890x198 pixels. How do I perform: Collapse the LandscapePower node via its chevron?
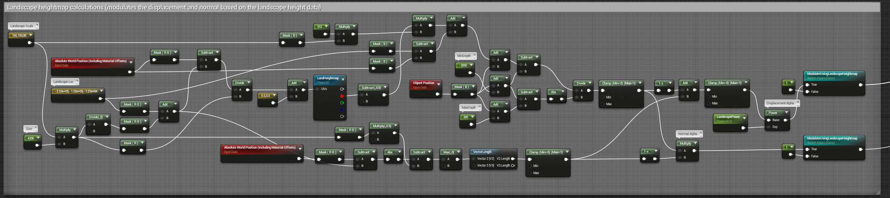(744, 118)
